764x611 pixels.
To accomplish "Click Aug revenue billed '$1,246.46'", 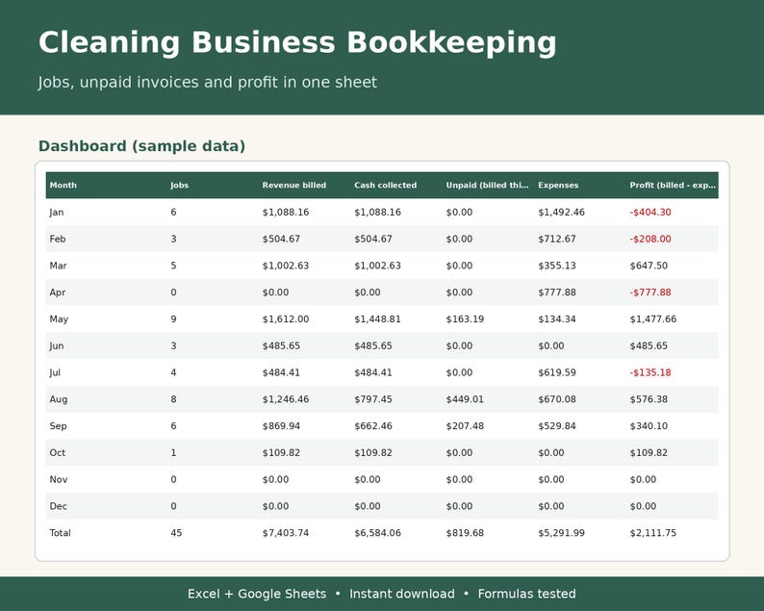I will click(286, 399).
